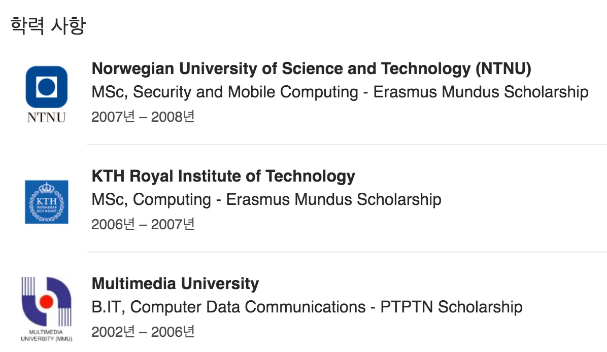Click the 2002년 – 2006년 date range
Image resolution: width=607 pixels, height=352 pixels.
(143, 332)
